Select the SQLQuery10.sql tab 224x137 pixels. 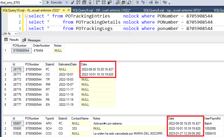[x=31, y=10]
